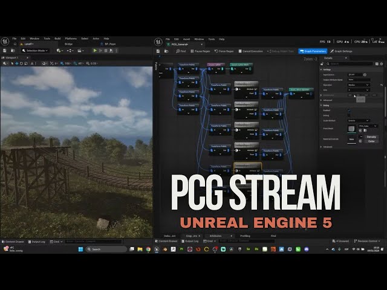Activate the Rotate gizmo tool
This screenshot has height=290, width=387.
coord(22,63)
